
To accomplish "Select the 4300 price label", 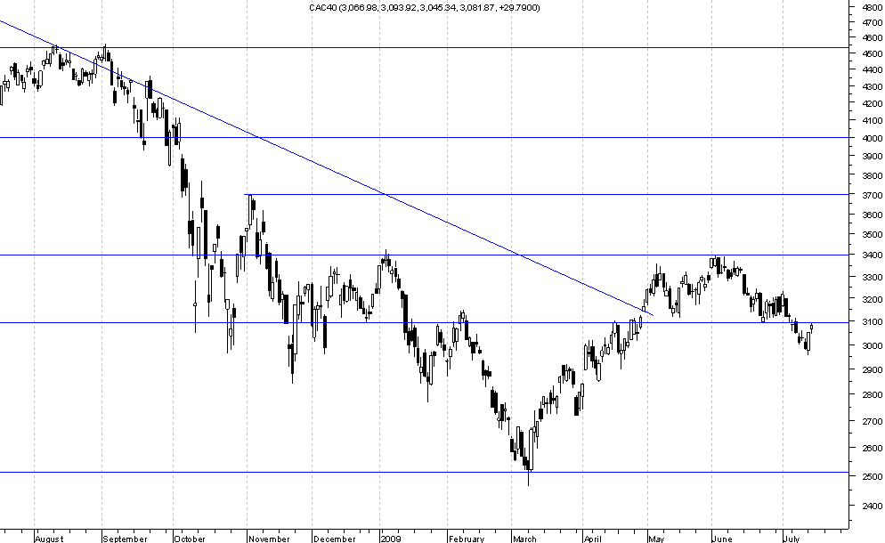I will click(872, 87).
